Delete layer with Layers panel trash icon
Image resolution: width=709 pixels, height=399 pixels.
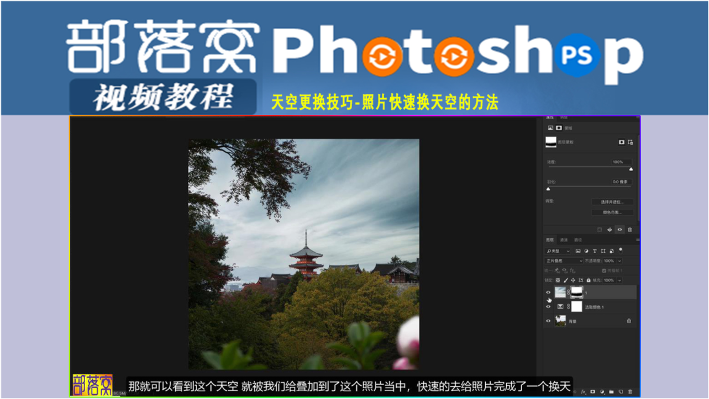pos(630,392)
